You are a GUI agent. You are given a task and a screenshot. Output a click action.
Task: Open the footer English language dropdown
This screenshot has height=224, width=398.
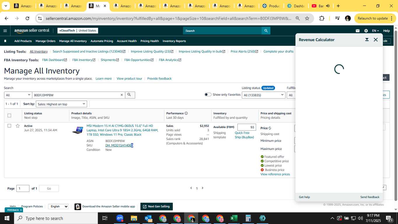(x=58, y=206)
